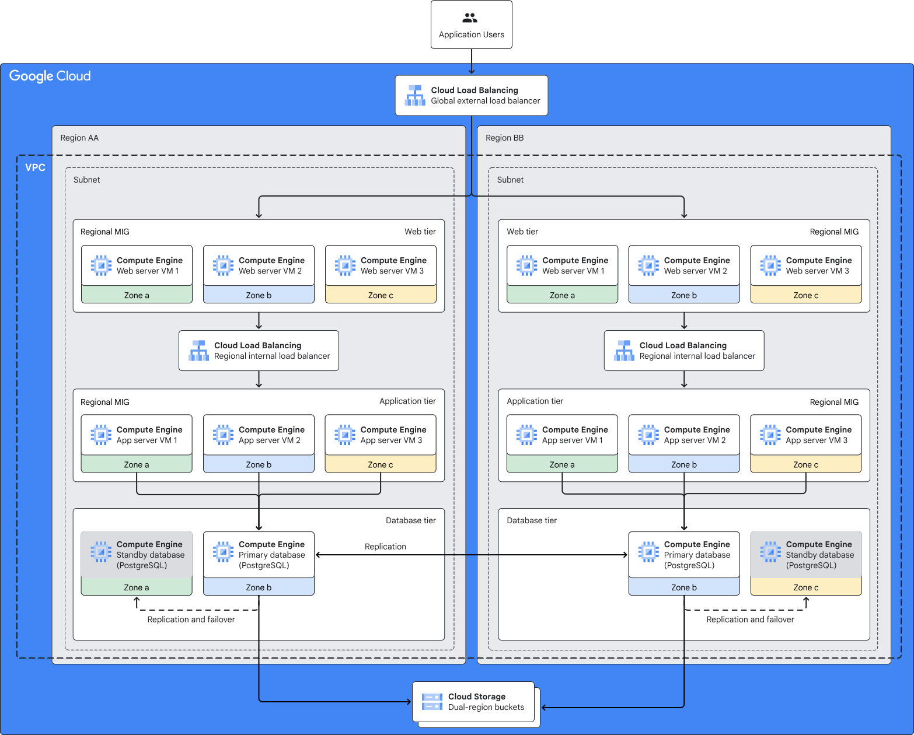This screenshot has width=914, height=735.
Task: Select Web server VM 2 box in Region BB
Action: pos(683,266)
